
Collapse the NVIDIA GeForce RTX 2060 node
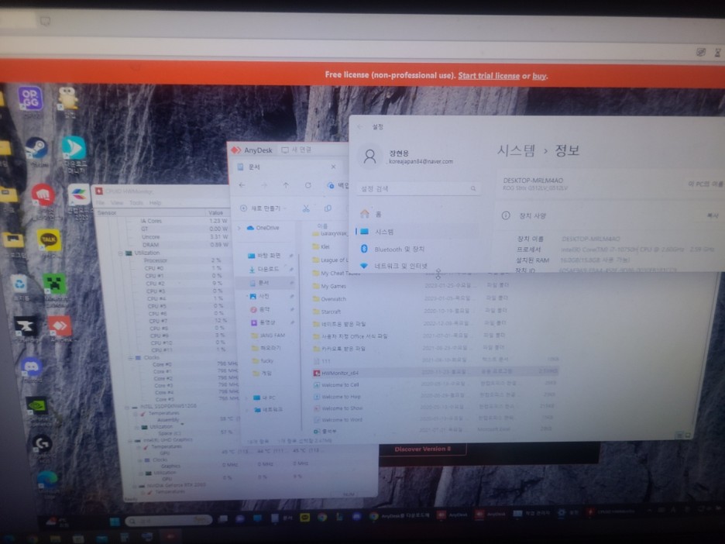(134, 486)
